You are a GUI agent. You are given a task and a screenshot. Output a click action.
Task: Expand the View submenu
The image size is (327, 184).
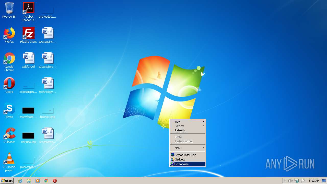pyautogui.click(x=188, y=122)
